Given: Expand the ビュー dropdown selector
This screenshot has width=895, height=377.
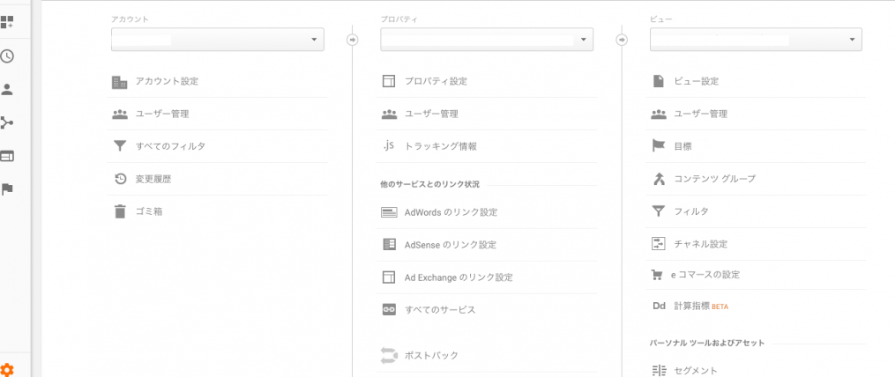Looking at the screenshot, I should pyautogui.click(x=756, y=40).
